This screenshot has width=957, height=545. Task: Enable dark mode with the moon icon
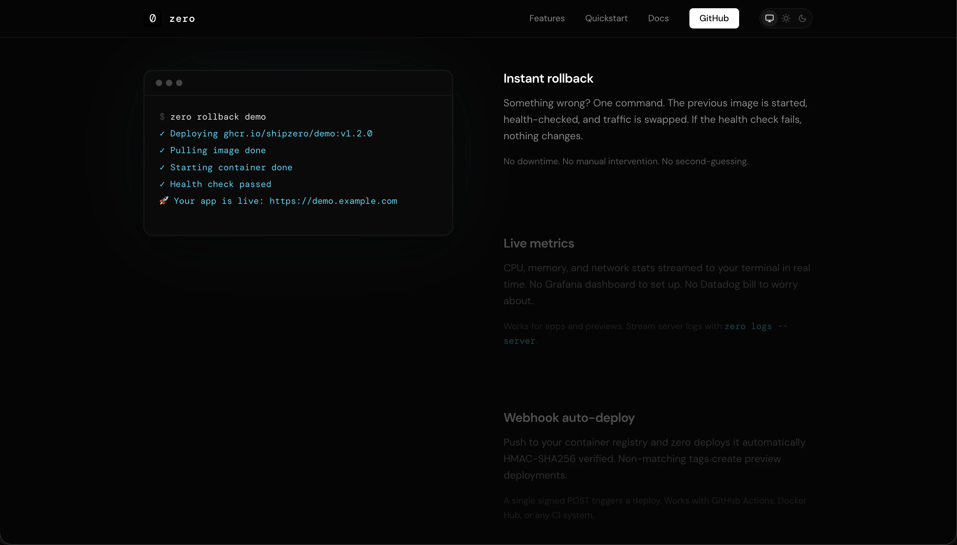point(803,18)
